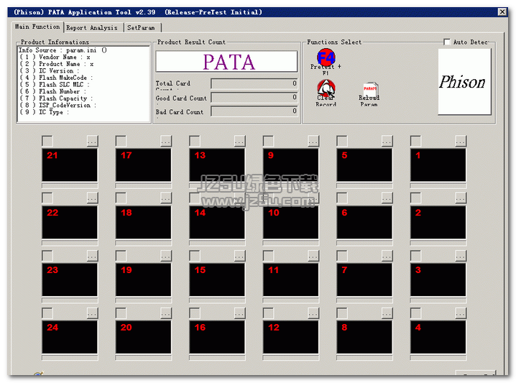Screen dimensions: 516x383
Task: Click the '...' button for slot 4
Action: pos(461,313)
